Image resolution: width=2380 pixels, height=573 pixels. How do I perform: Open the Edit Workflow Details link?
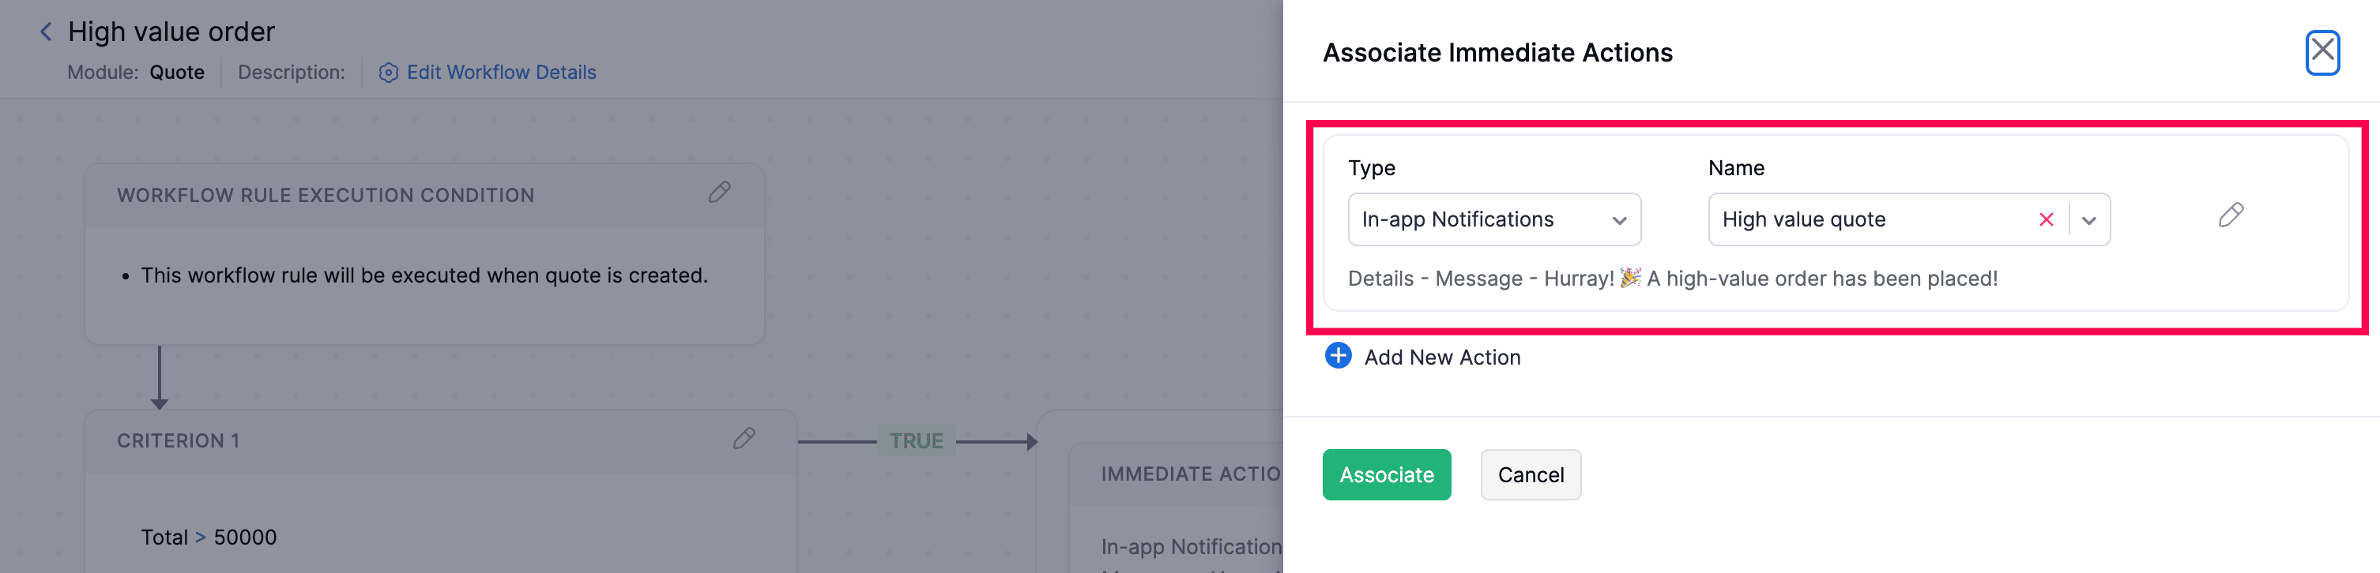click(x=502, y=72)
